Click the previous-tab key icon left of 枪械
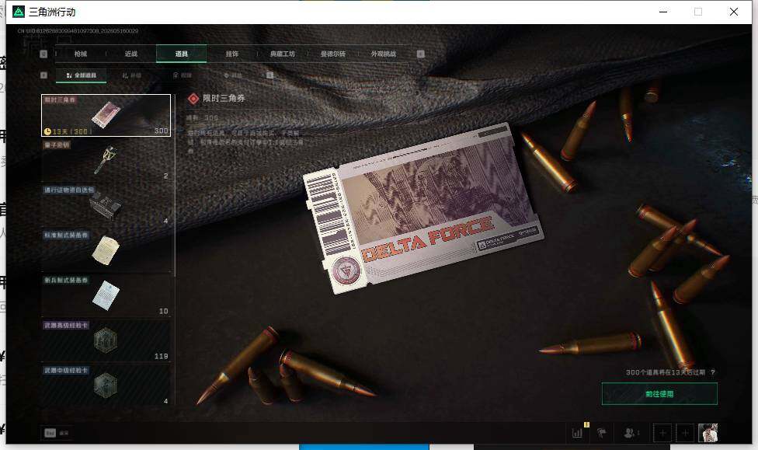This screenshot has width=758, height=450. [x=43, y=54]
